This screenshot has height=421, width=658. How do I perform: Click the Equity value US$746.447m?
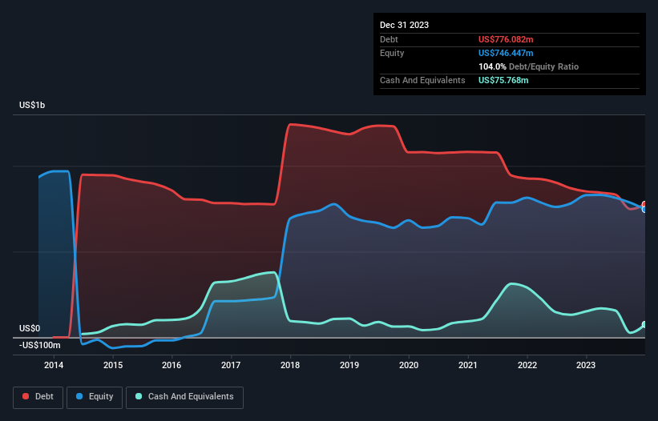pos(506,53)
